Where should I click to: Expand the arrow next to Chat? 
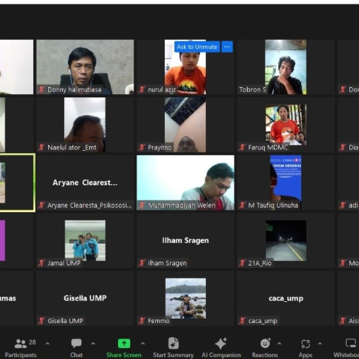(93, 344)
